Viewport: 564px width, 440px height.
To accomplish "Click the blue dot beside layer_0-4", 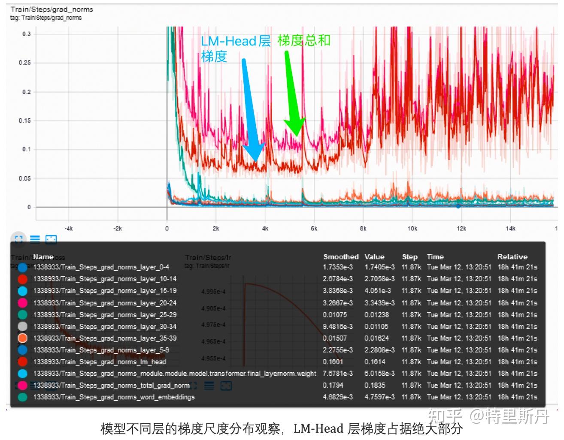I will pyautogui.click(x=22, y=267).
